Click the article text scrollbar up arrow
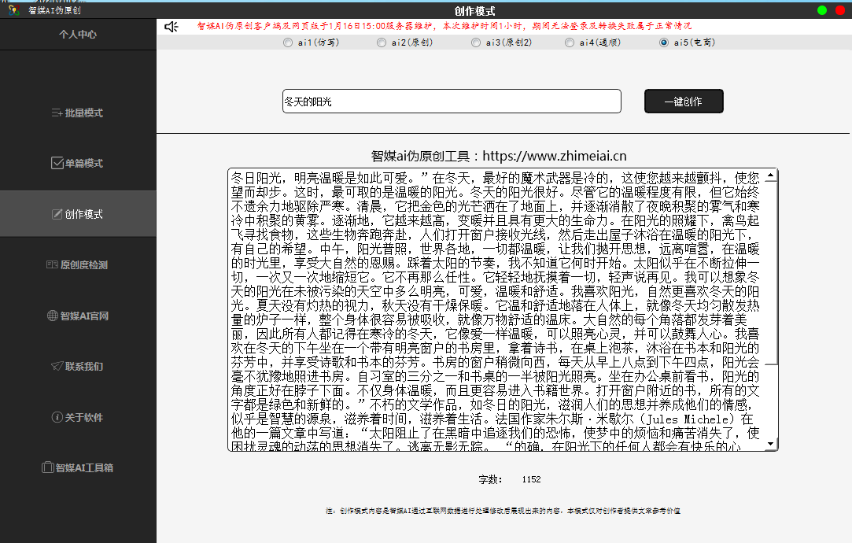The image size is (852, 543). [771, 175]
